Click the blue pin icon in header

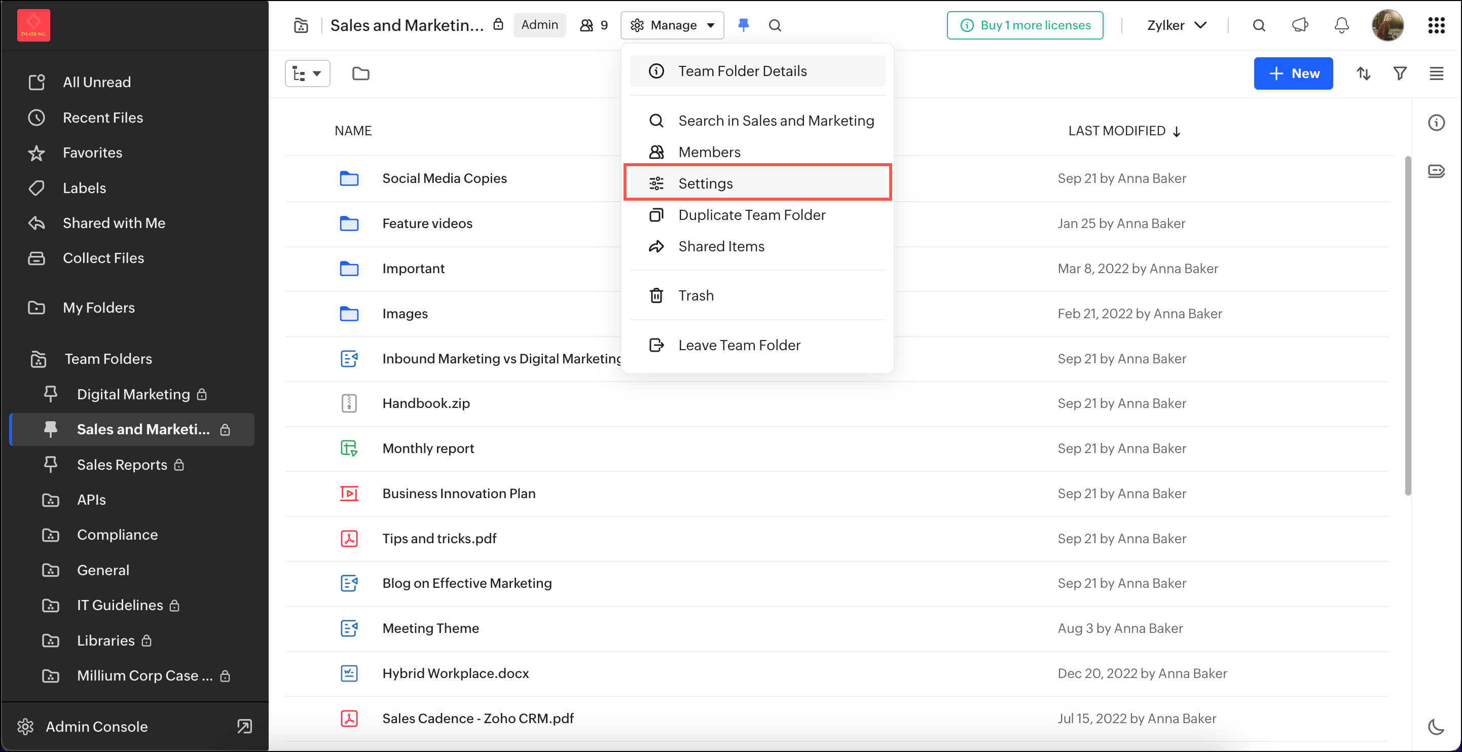(743, 25)
